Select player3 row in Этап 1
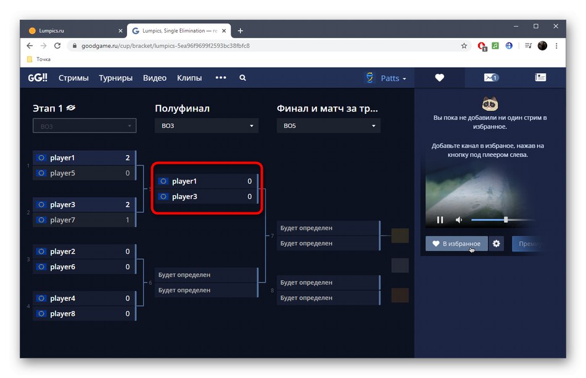The height and width of the screenshot is (378, 586). pos(84,204)
